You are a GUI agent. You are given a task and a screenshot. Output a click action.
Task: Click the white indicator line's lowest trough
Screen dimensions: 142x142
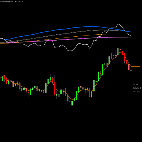tap(70, 51)
